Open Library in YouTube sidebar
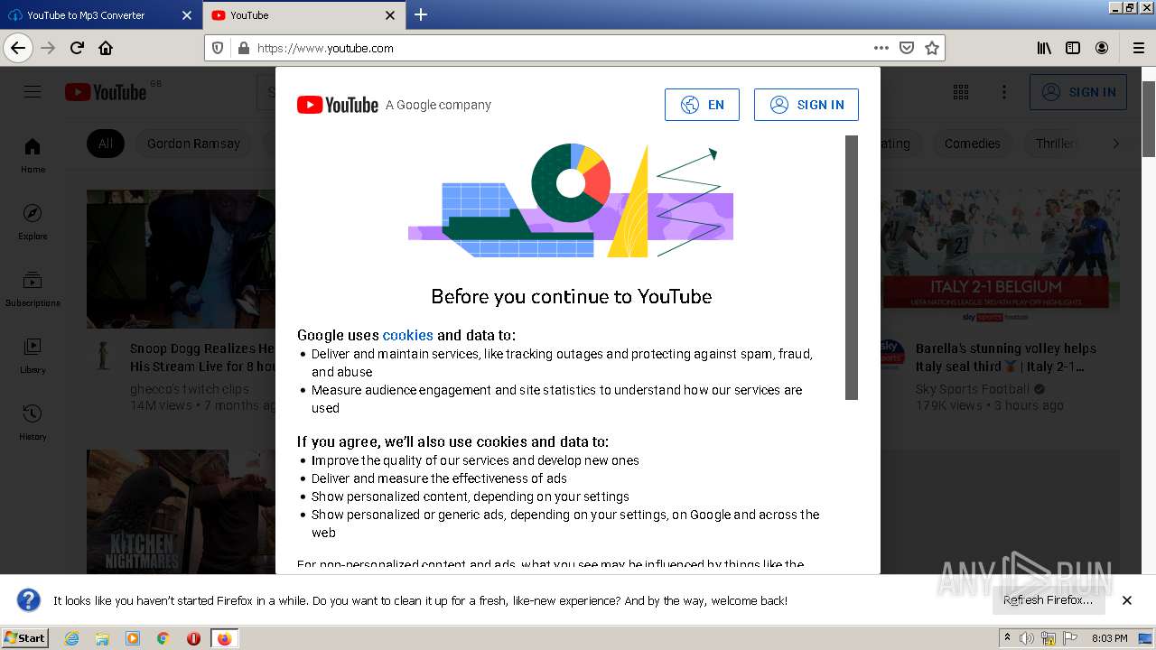1156x650 pixels. (33, 355)
